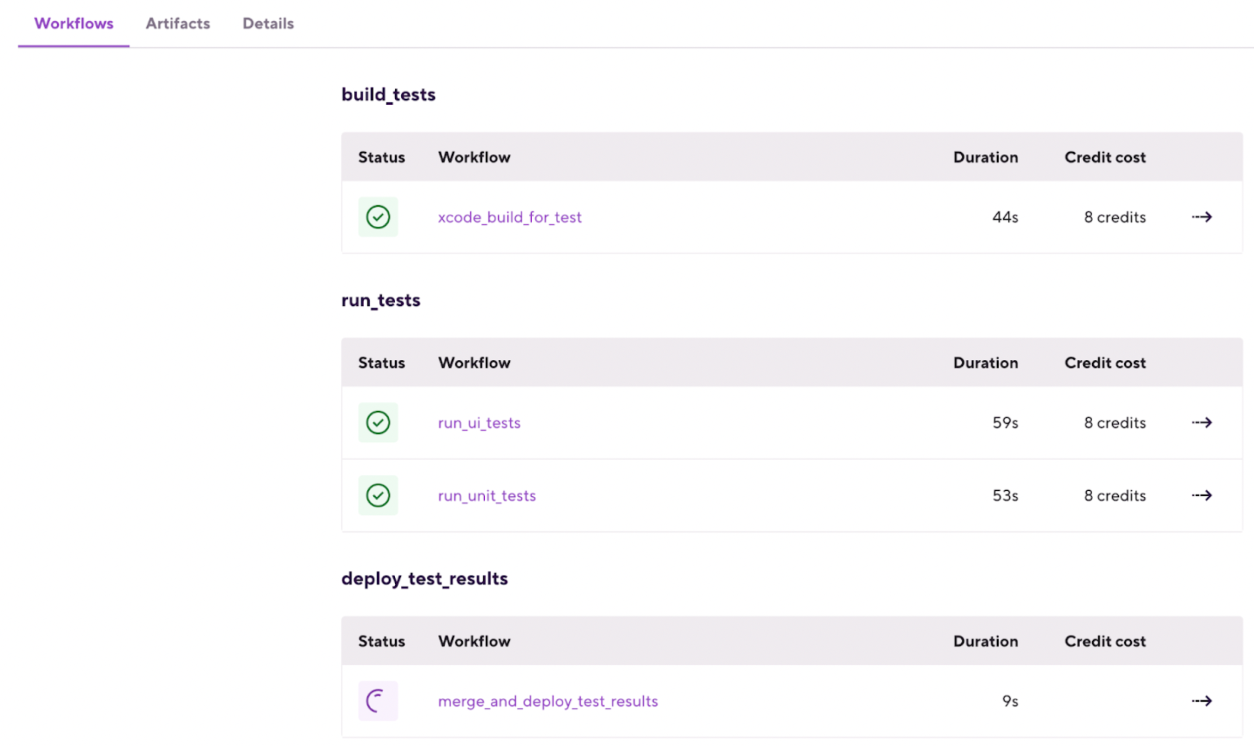The image size is (1254, 746).
Task: Click Credit cost header in run_tests table
Action: point(1105,363)
